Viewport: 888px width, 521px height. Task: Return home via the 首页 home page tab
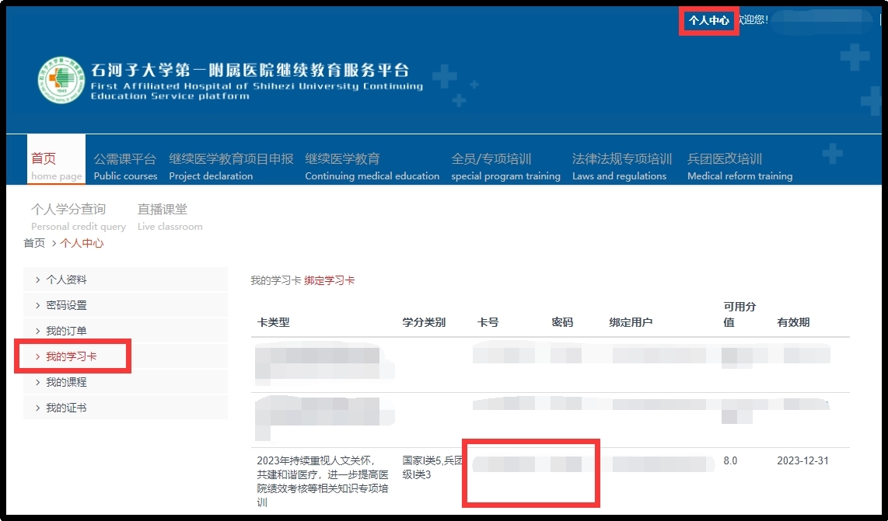point(55,160)
